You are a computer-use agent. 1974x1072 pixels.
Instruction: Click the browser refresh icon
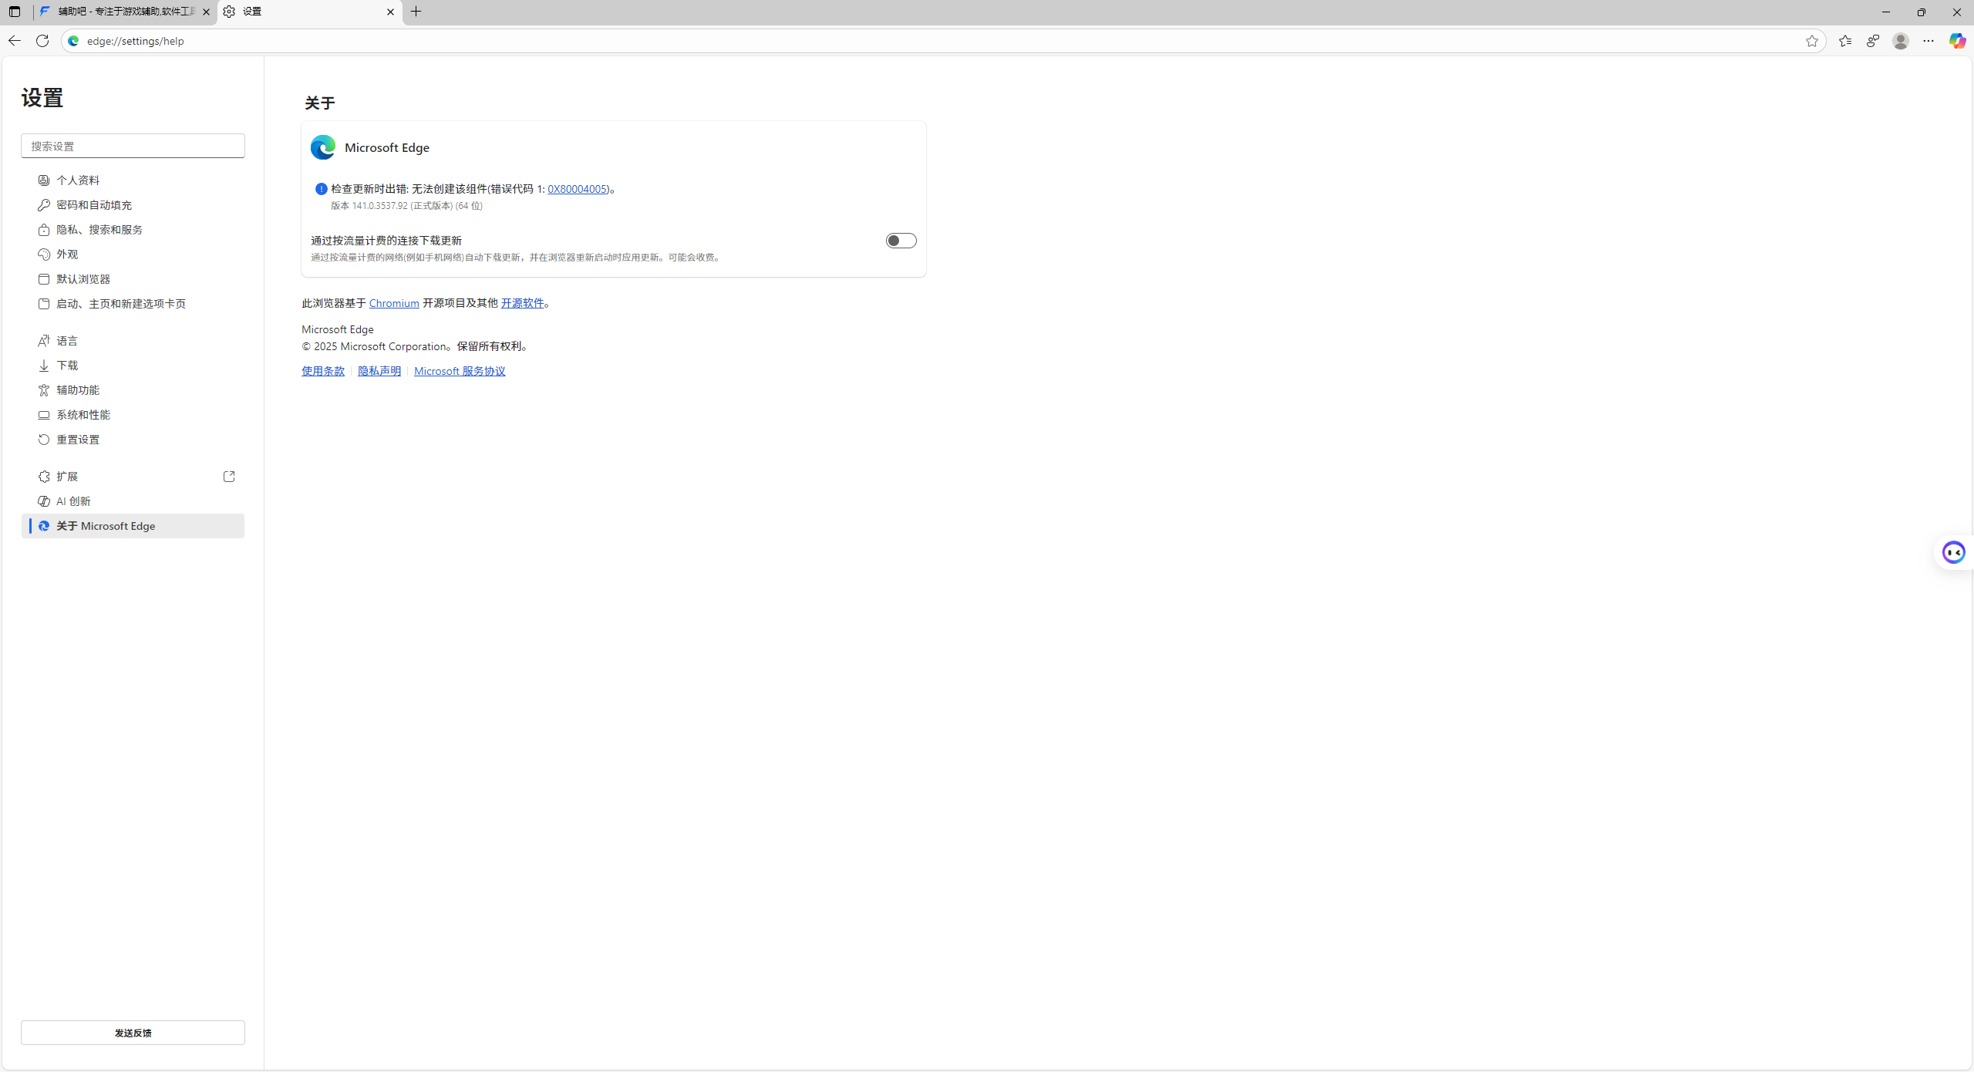[x=42, y=41]
